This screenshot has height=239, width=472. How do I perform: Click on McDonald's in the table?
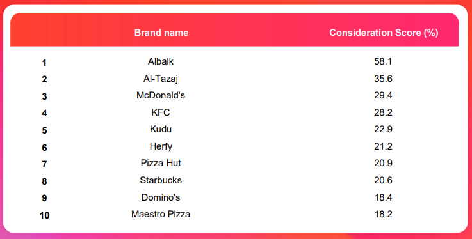coord(161,95)
